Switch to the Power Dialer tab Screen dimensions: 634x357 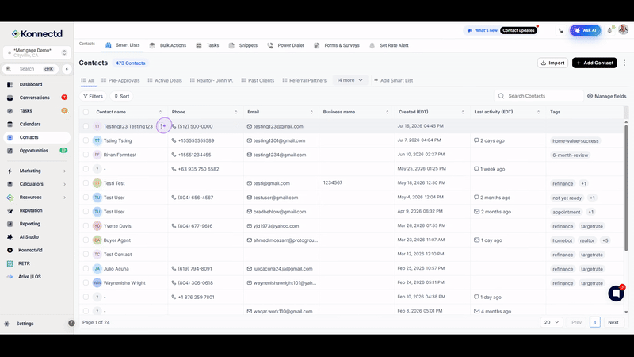click(286, 45)
